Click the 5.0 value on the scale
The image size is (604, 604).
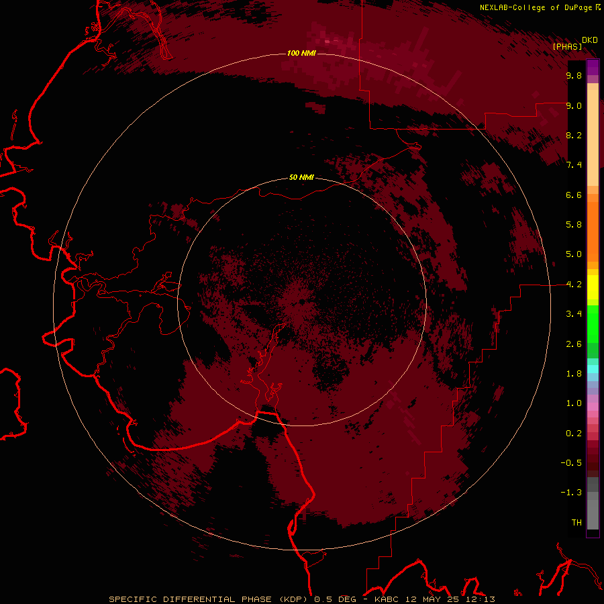tap(574, 254)
